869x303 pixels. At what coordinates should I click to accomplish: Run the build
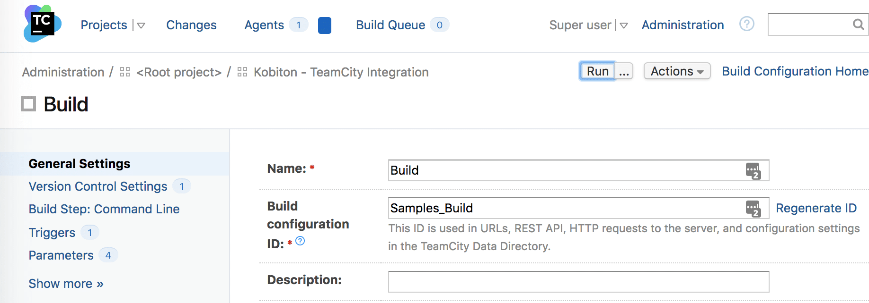[597, 71]
